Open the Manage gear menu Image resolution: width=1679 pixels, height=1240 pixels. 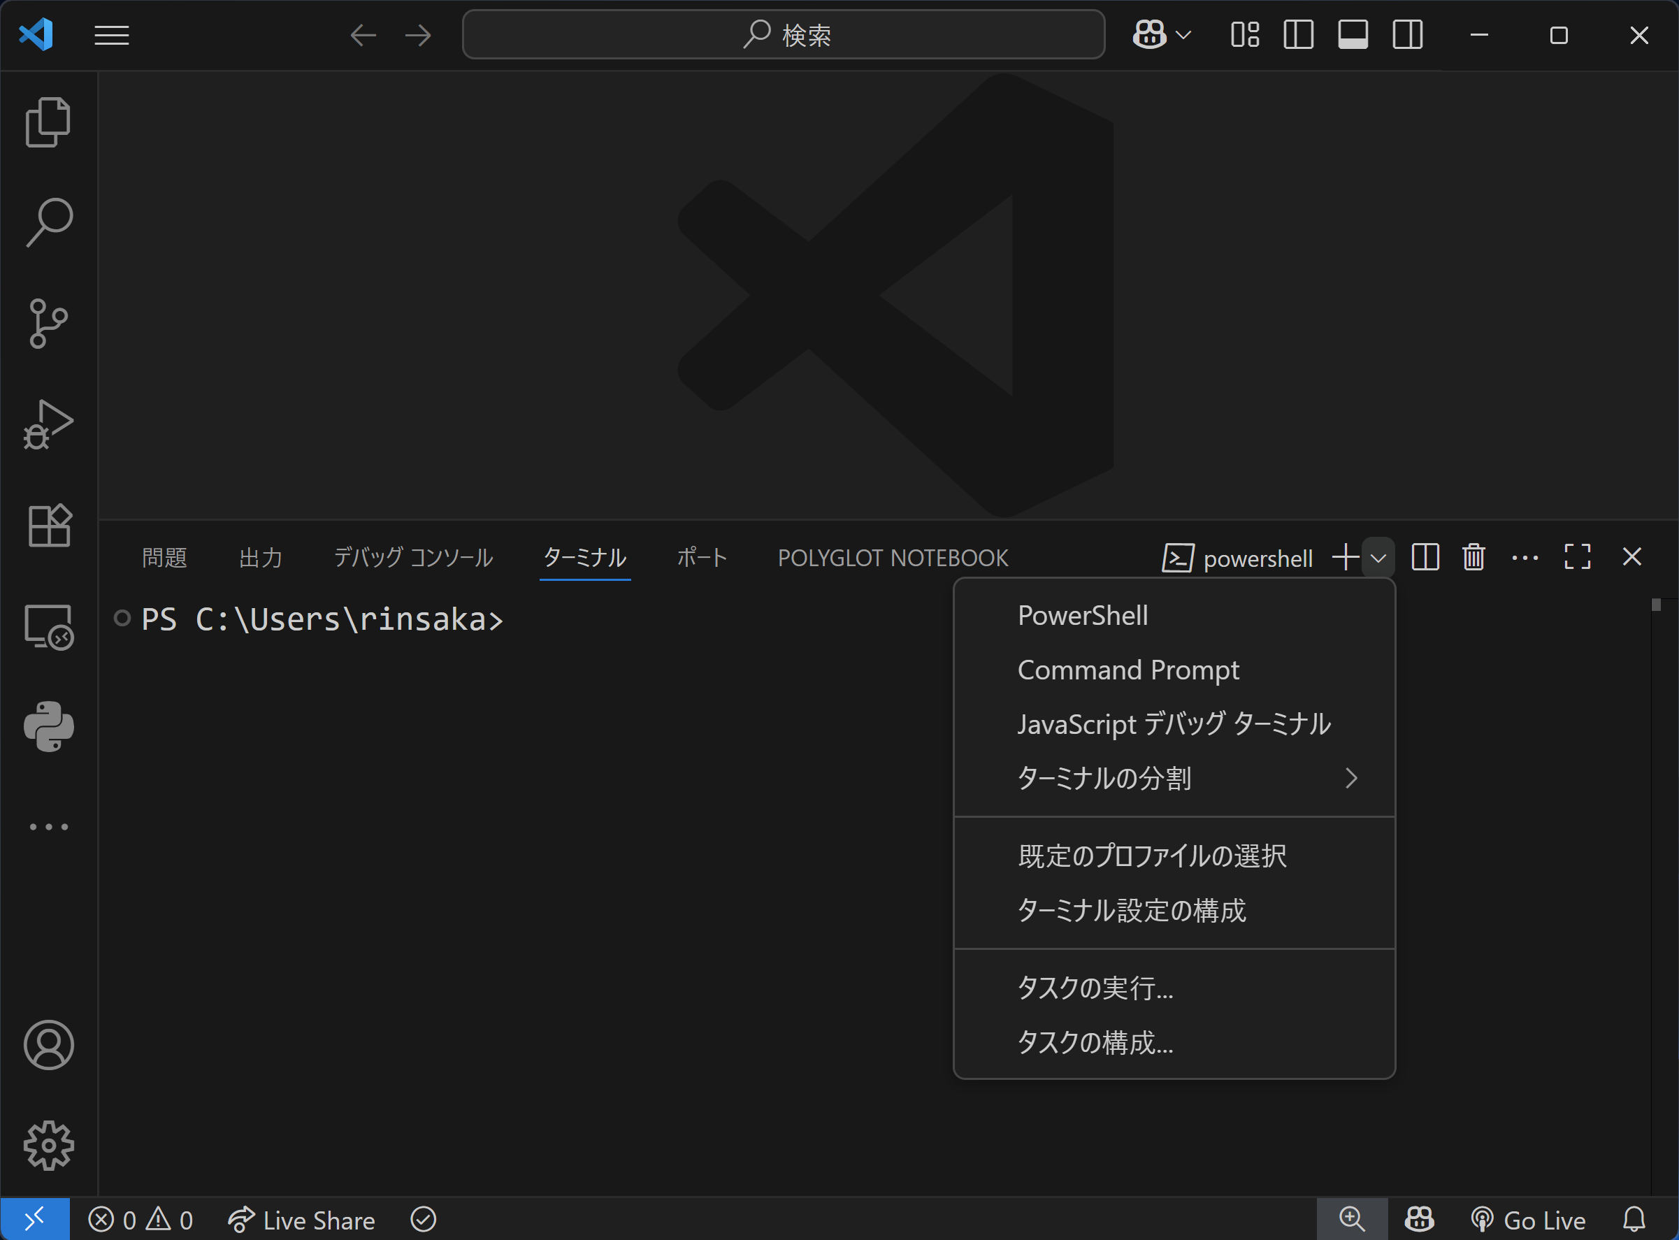point(48,1146)
